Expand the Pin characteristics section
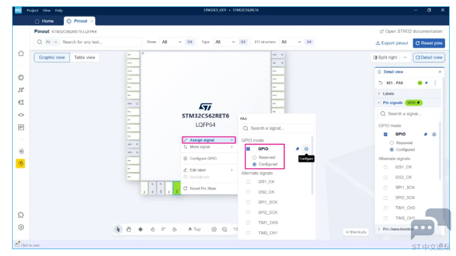This screenshot has width=456, height=256. point(408,229)
